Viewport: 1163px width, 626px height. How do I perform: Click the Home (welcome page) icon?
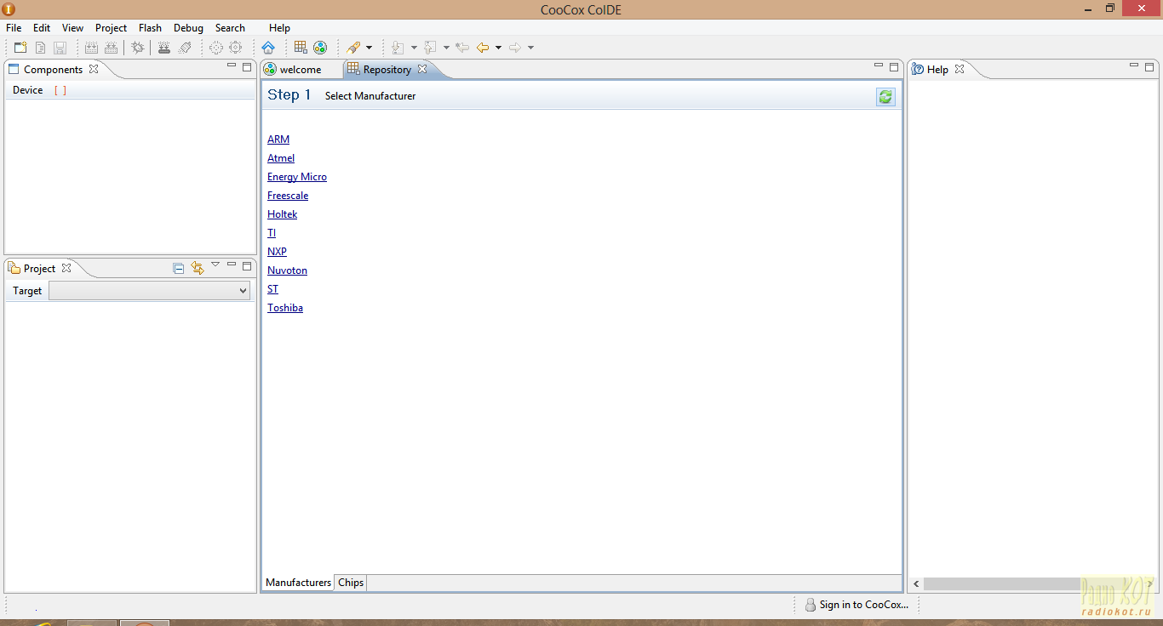(268, 48)
